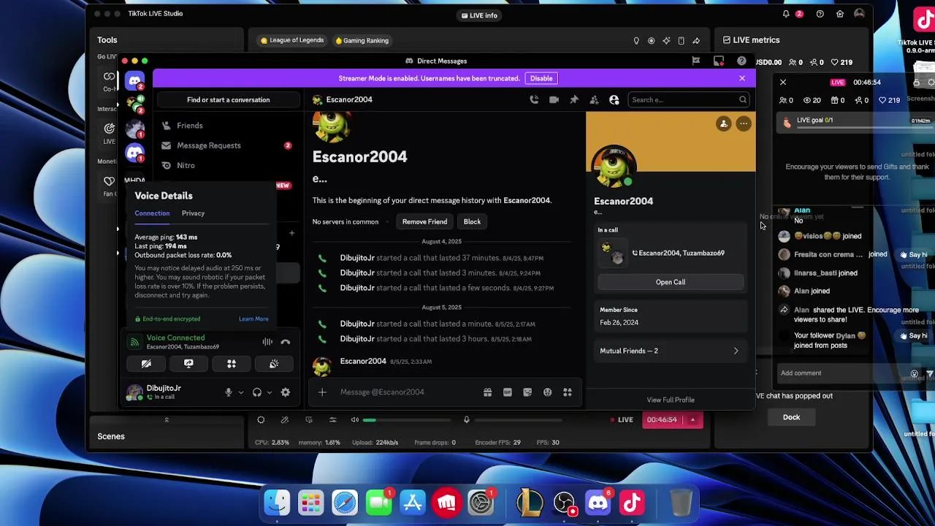Start an activity in voice panel
This screenshot has height=526, width=935.
point(232,364)
